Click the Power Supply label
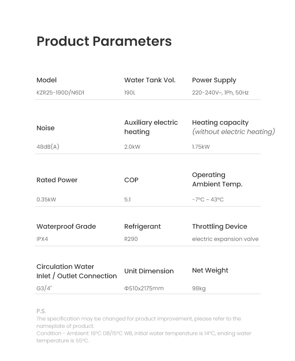The image size is (295, 361). tap(214, 80)
